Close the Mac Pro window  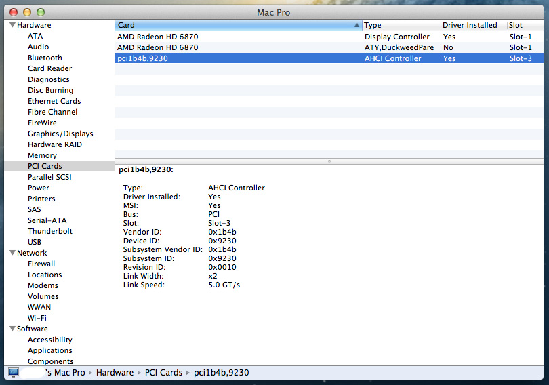point(14,12)
